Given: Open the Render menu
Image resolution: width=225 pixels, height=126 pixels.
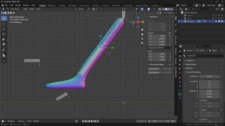Looking at the screenshot, I should point(18,5).
